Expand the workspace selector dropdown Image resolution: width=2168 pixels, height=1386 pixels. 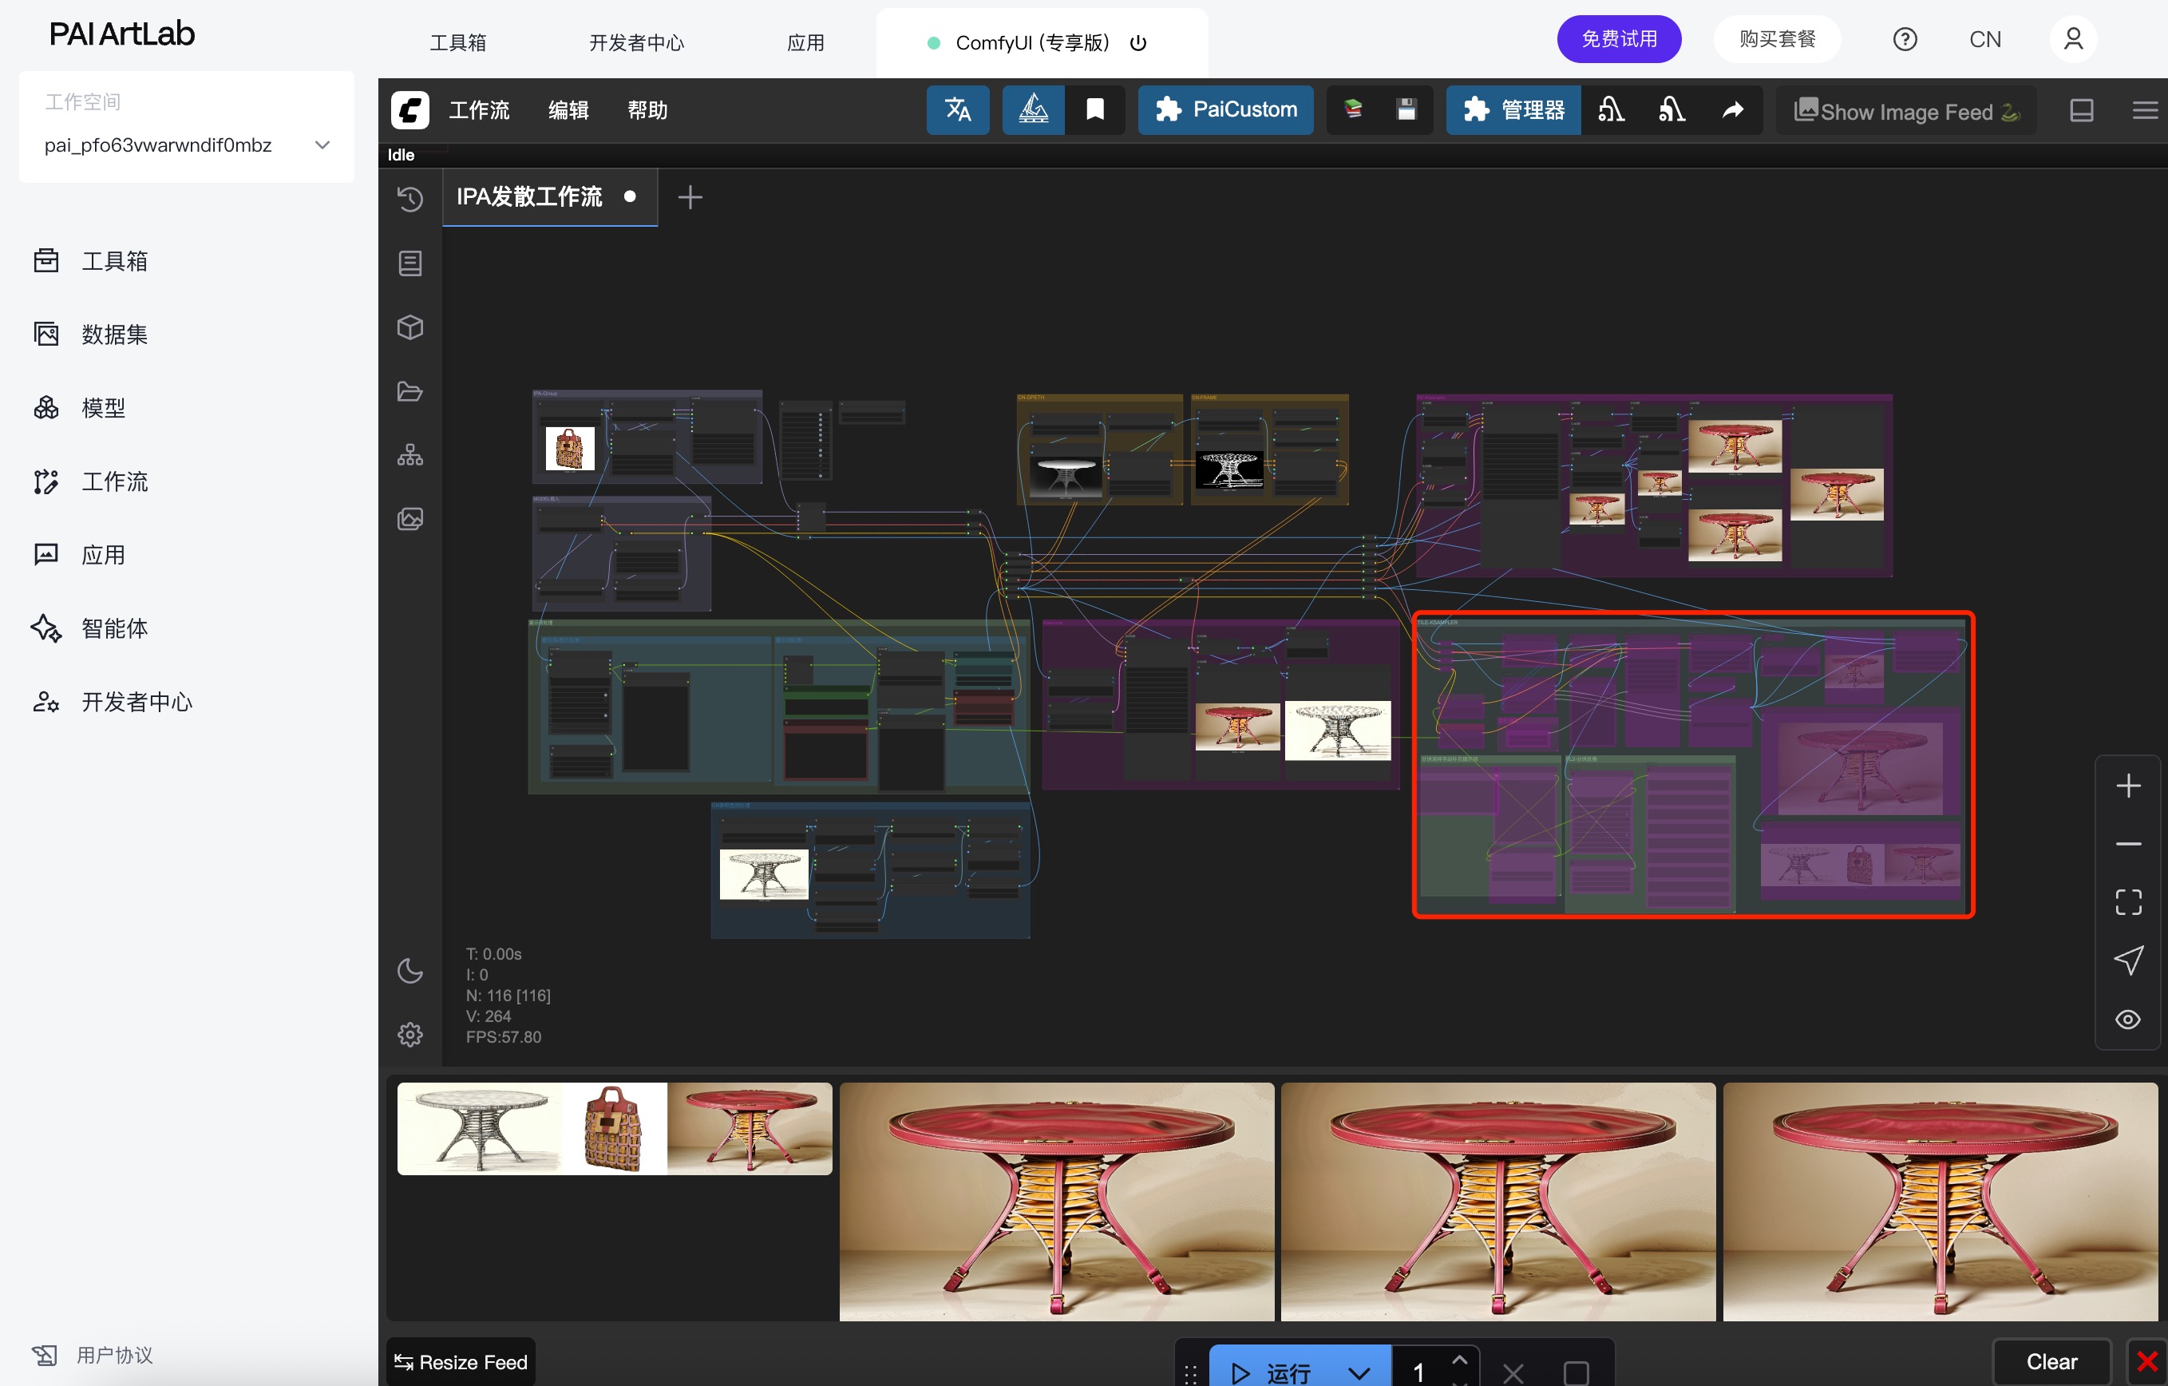[322, 145]
